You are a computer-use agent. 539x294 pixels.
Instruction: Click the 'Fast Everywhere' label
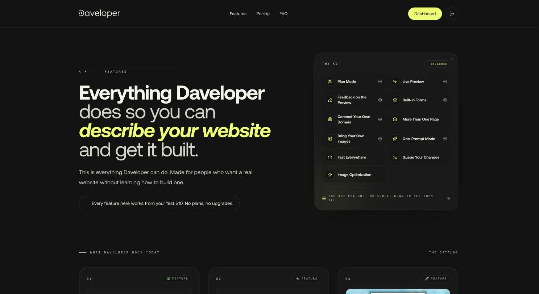tap(352, 157)
